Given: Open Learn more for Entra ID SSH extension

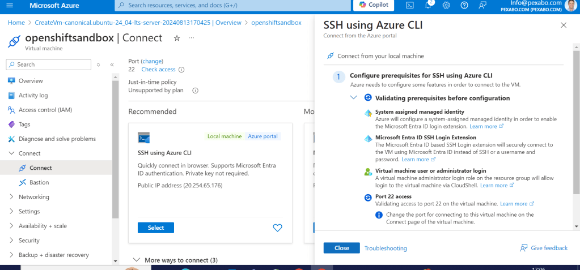Looking at the screenshot, I should coord(418,159).
